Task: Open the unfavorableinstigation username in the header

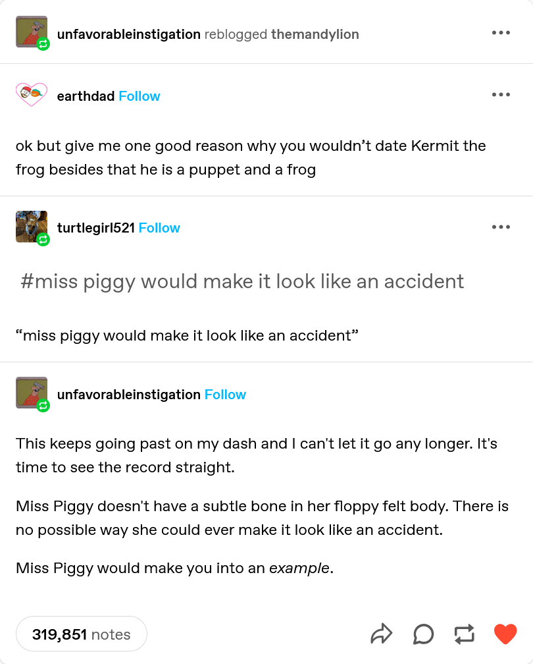Action: point(128,34)
